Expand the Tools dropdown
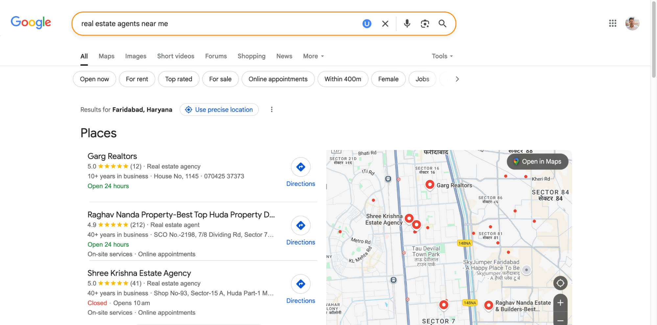The width and height of the screenshot is (657, 325). 441,56
